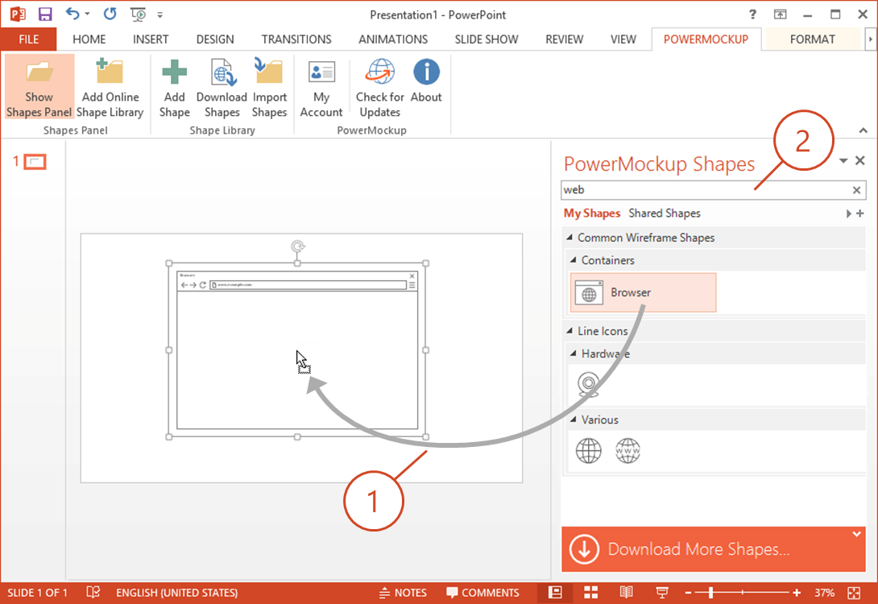Click Import Shapes in ribbon
This screenshot has height=604, width=878.
point(269,87)
